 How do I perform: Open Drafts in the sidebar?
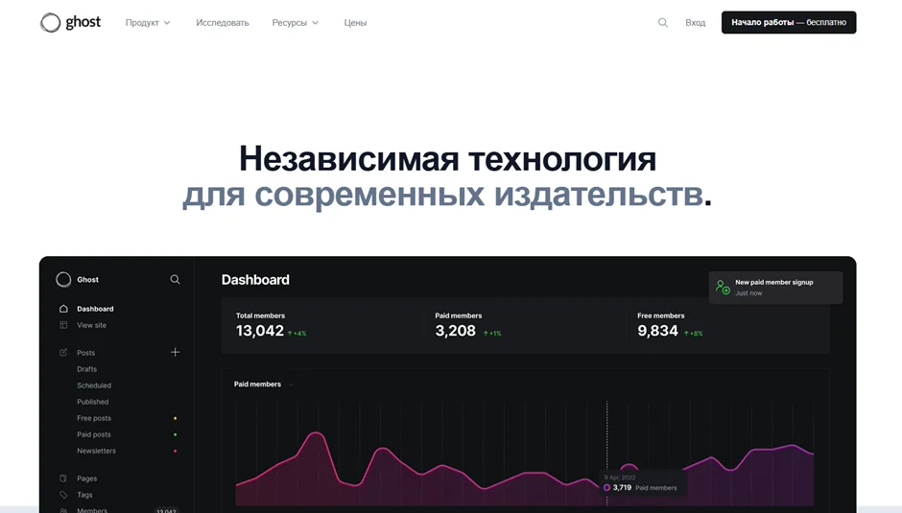pyautogui.click(x=87, y=369)
